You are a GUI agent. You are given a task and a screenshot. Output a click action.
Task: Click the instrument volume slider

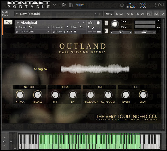[x=145, y=32]
